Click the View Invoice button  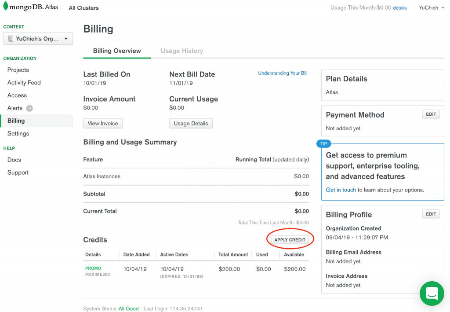pos(103,124)
